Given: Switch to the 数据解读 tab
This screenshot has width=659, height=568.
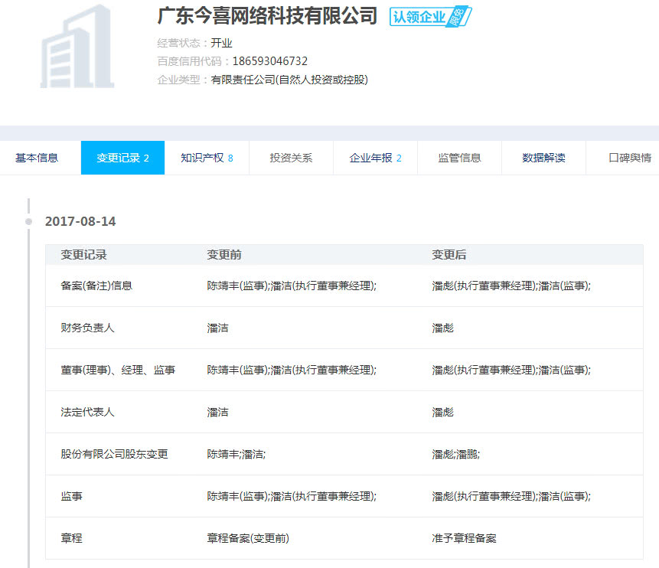Looking at the screenshot, I should (543, 158).
